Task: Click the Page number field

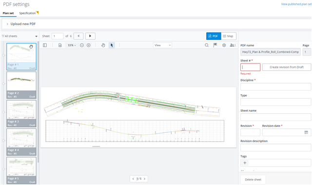Action: coord(307,52)
